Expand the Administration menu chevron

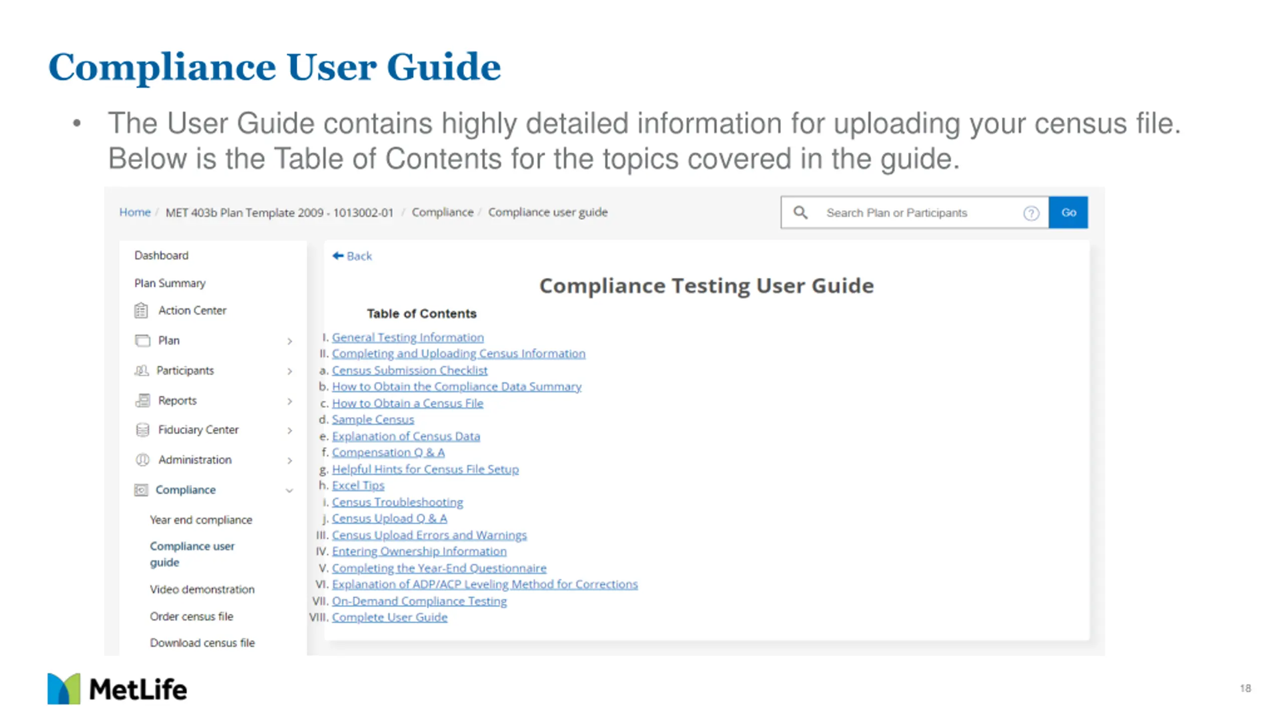click(290, 460)
